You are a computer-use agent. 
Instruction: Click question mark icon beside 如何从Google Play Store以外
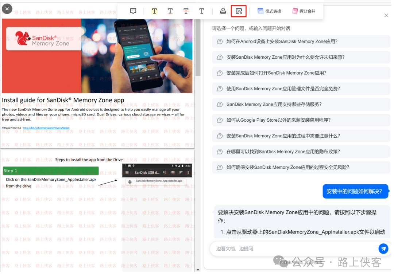click(x=220, y=120)
